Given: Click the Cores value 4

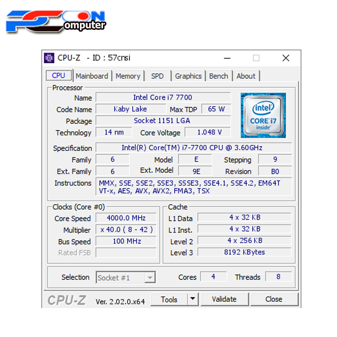Looking at the screenshot, I should click(213, 276).
